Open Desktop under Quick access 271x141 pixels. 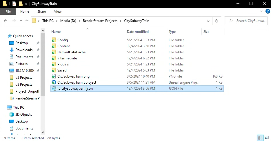coord(21,43)
